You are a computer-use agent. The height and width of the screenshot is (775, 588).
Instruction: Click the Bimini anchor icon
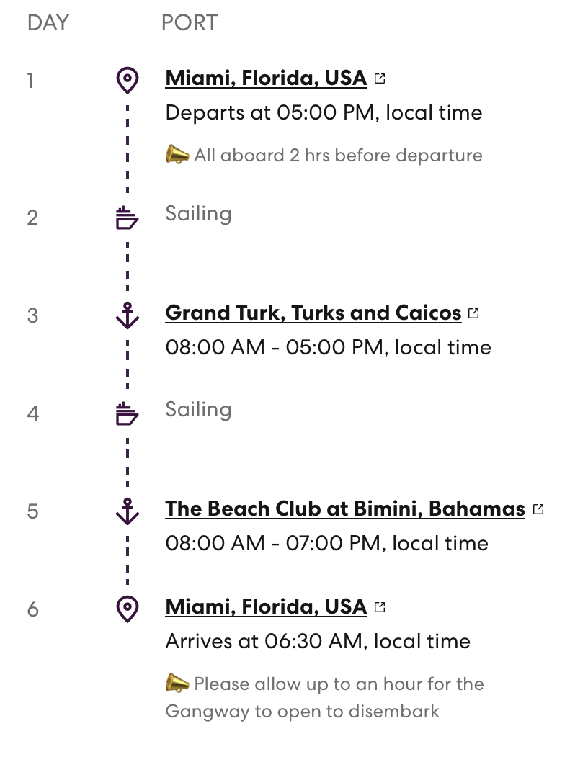click(x=128, y=511)
